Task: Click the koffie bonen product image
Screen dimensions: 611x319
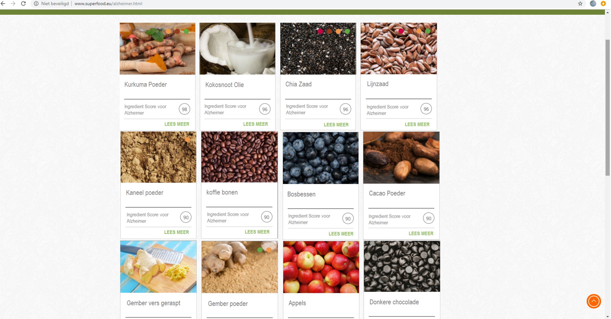Action: [x=240, y=157]
